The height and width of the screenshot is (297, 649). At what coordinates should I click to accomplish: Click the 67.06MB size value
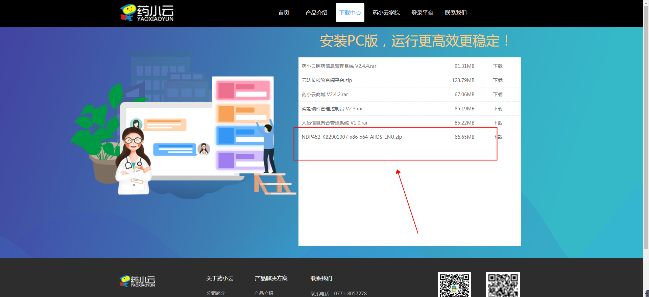(x=464, y=94)
